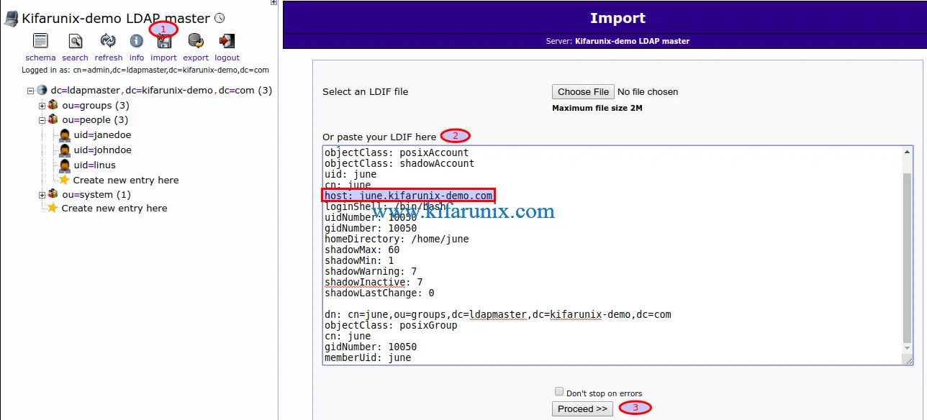Screen dimensions: 927x420
Task: Expand the ou=system tree entry
Action: click(41, 194)
